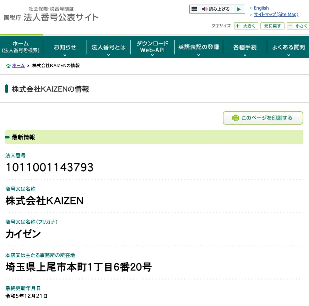Viewport: 309px width, 306px height.
Task: Open the お知らせ menu
Action: (65, 47)
